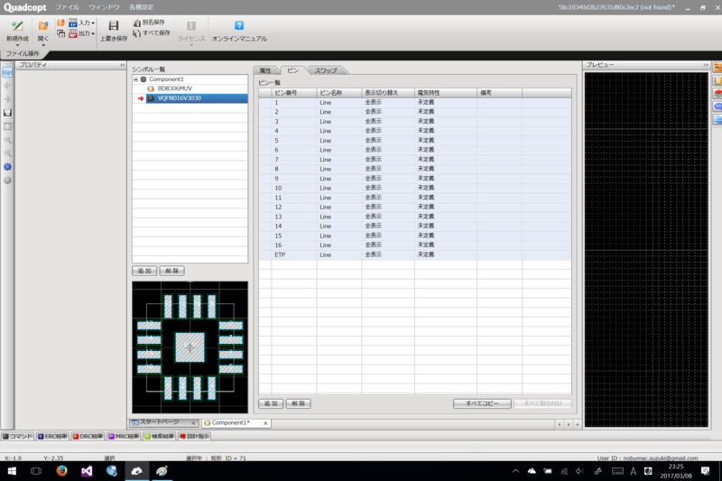This screenshot has width=722, height=481.
Task: Click the すべてコピー button
Action: click(482, 403)
